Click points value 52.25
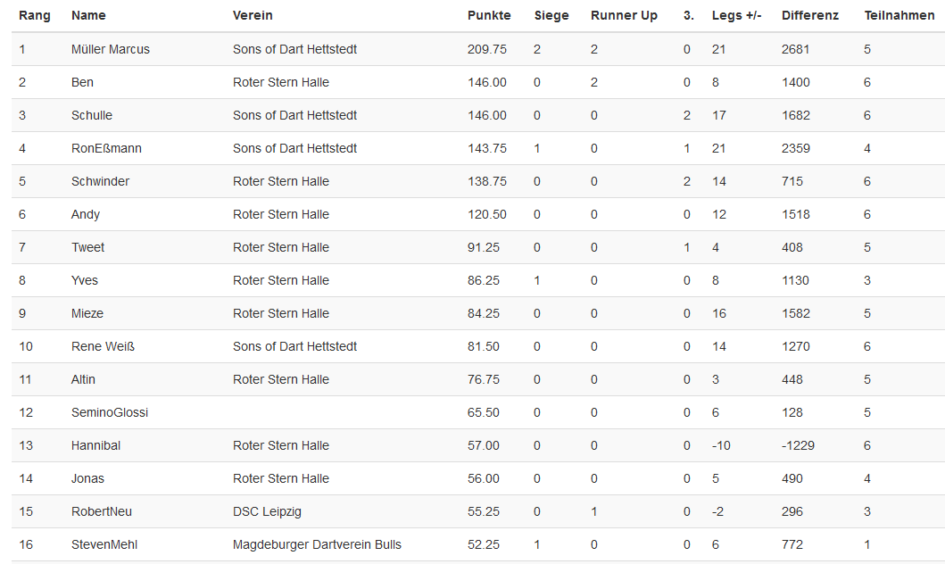 coord(484,544)
